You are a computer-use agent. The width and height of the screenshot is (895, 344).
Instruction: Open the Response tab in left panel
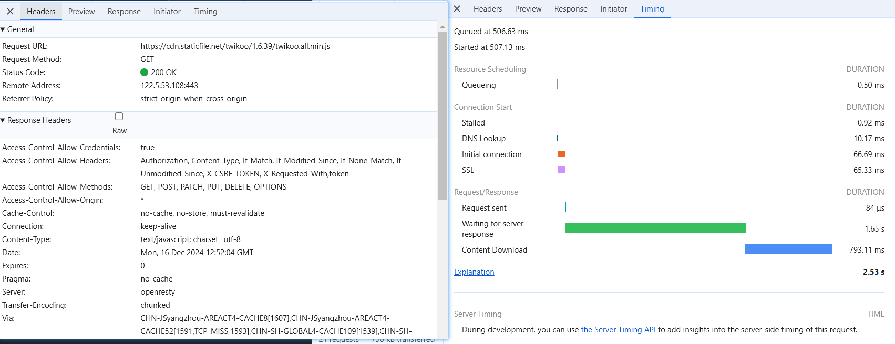[x=124, y=12]
